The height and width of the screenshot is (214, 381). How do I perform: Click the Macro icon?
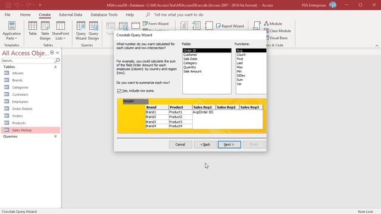click(x=257, y=26)
